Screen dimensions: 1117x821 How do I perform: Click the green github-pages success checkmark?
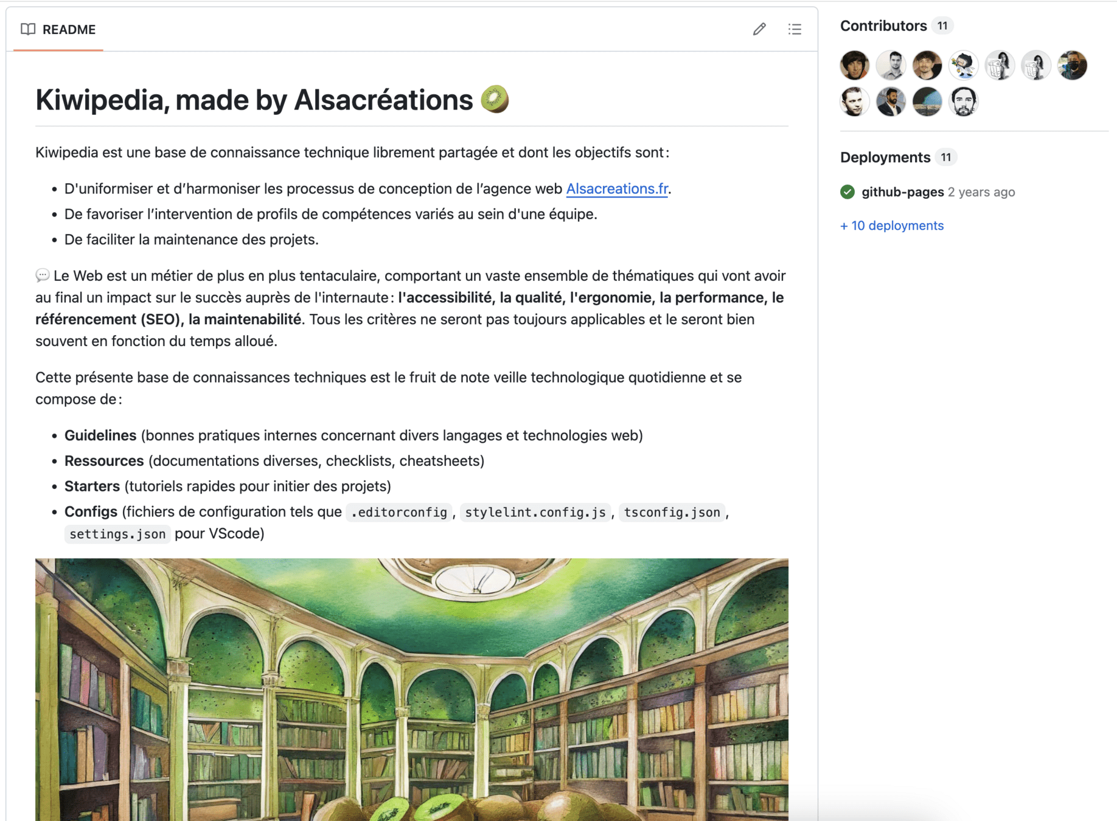pos(847,192)
